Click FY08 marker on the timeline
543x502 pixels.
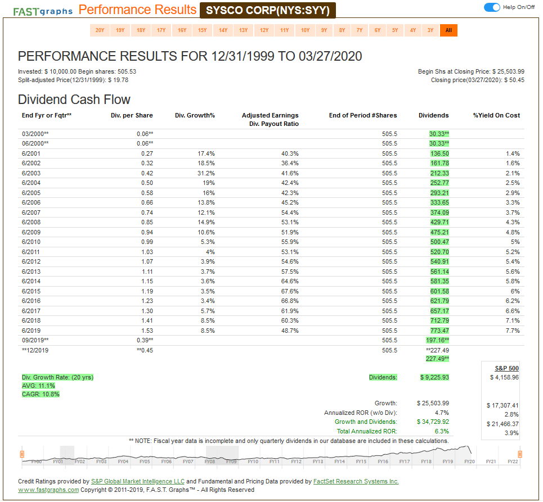tap(209, 462)
